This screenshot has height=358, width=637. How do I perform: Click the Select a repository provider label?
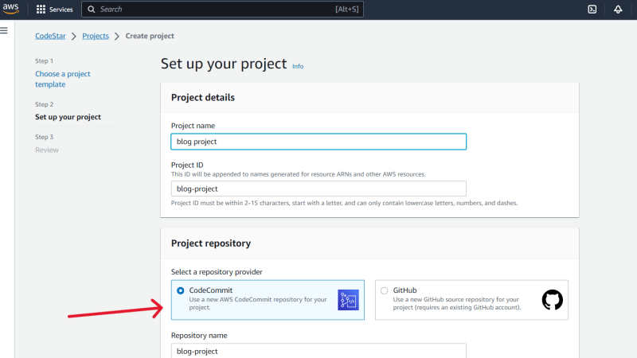217,272
